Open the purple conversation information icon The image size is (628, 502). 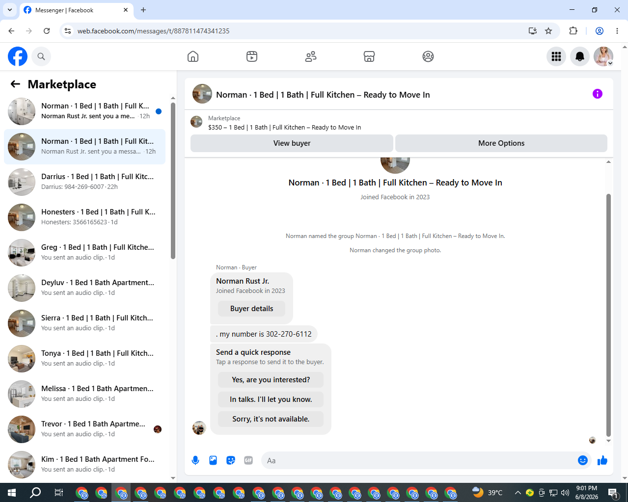(x=598, y=94)
